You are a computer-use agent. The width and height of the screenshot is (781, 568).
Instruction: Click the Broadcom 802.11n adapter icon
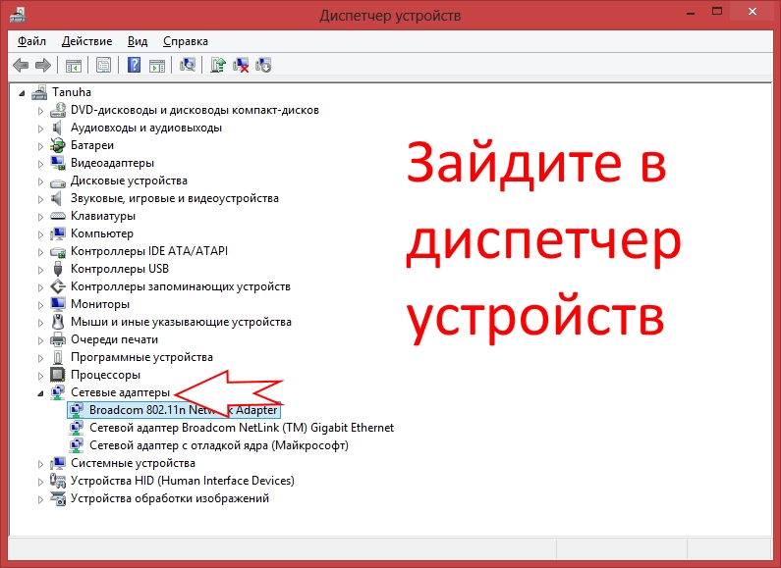point(77,410)
